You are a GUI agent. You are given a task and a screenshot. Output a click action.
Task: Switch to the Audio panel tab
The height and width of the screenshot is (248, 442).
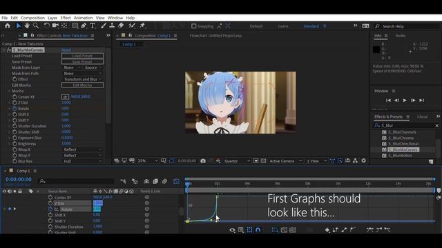(401, 36)
